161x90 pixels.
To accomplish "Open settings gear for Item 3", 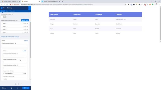I will pyautogui.click(x=24, y=29).
